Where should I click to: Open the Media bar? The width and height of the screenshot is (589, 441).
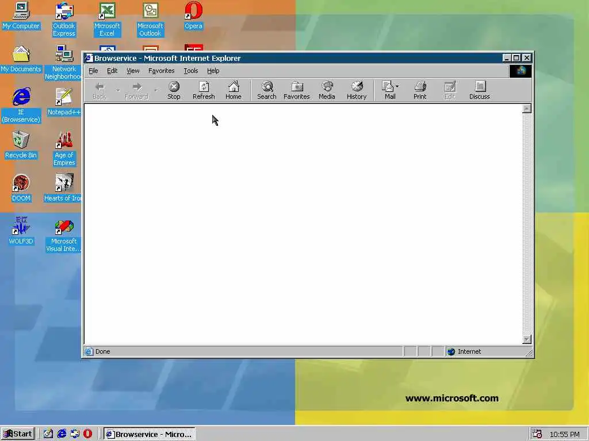[x=327, y=90]
